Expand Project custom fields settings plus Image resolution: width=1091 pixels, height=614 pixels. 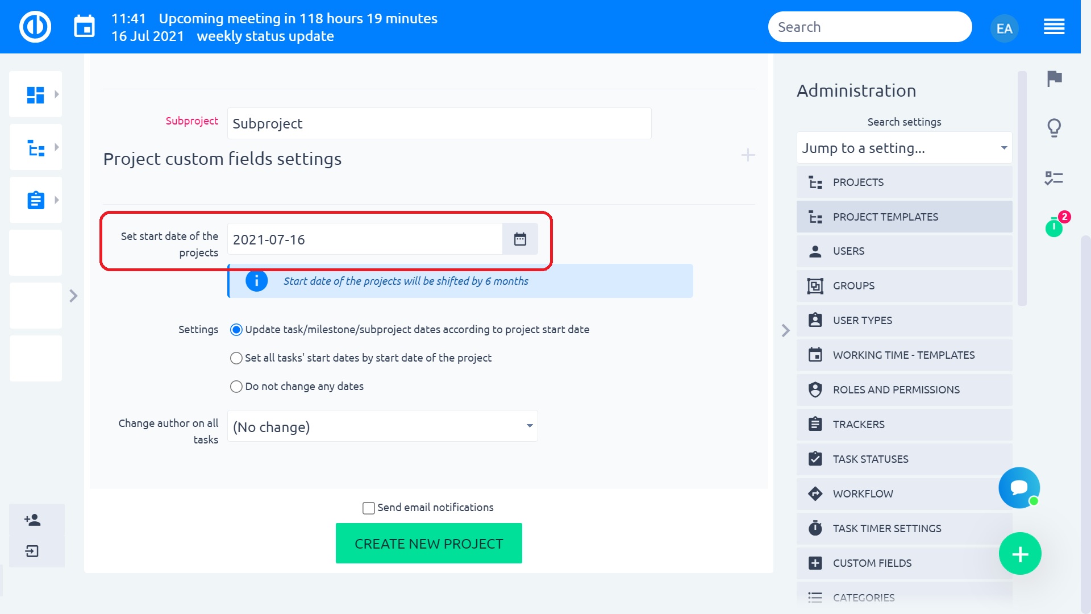tap(748, 155)
